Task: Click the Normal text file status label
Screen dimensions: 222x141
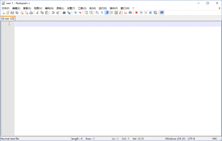Action: [10, 139]
